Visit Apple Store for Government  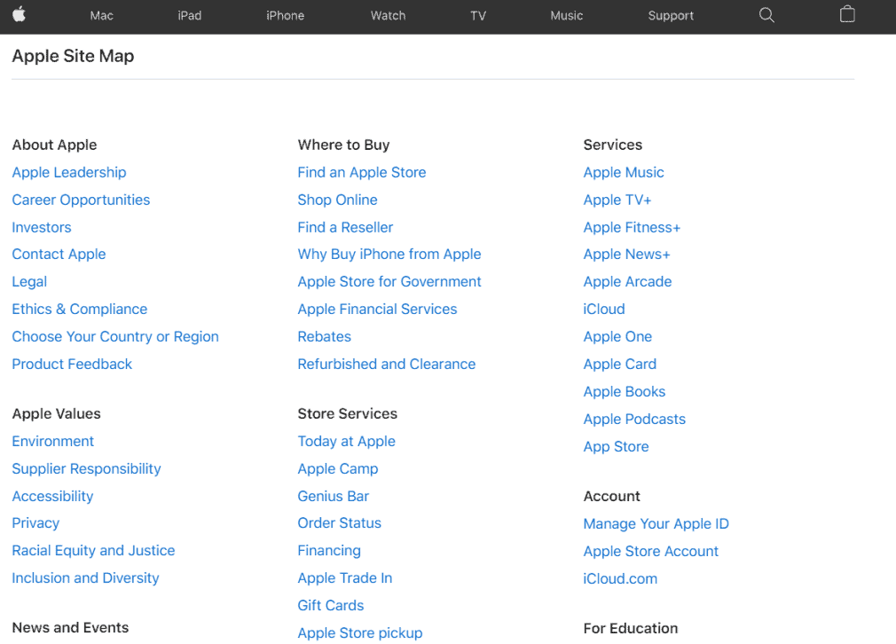coord(389,282)
